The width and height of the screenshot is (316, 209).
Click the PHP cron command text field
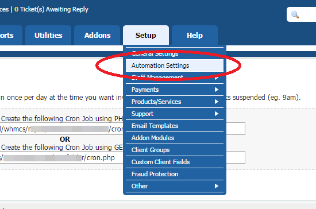coord(122,129)
